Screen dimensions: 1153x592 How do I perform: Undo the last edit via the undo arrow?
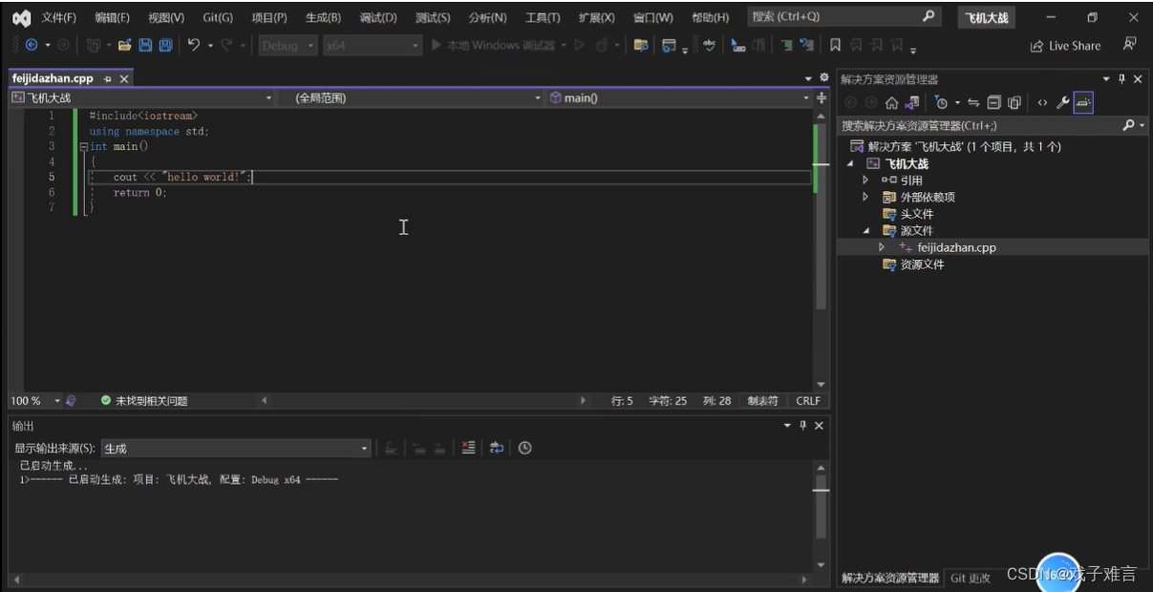tap(193, 45)
